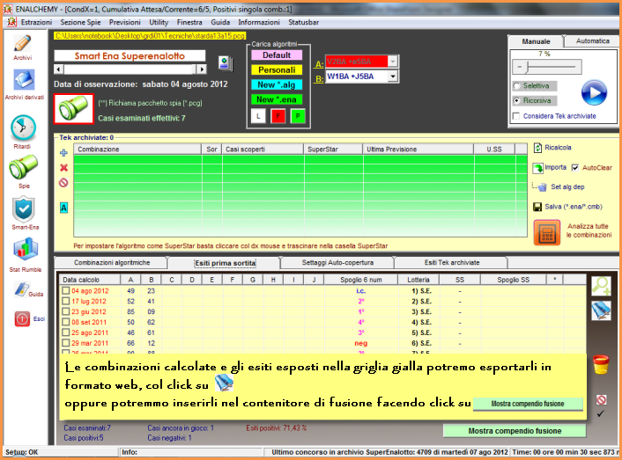Click the Data calcolo column header
This screenshot has height=460, width=622.
tap(90, 280)
